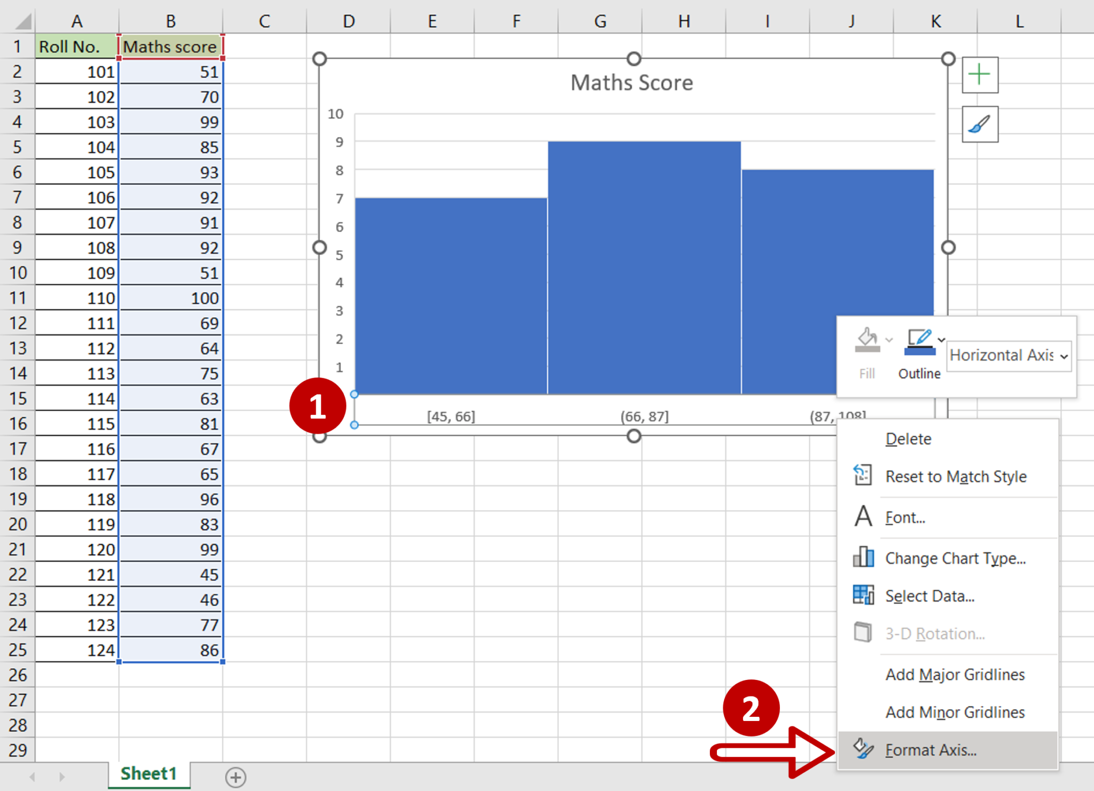
Task: Expand the Fill color dropdown arrow
Action: click(x=888, y=338)
